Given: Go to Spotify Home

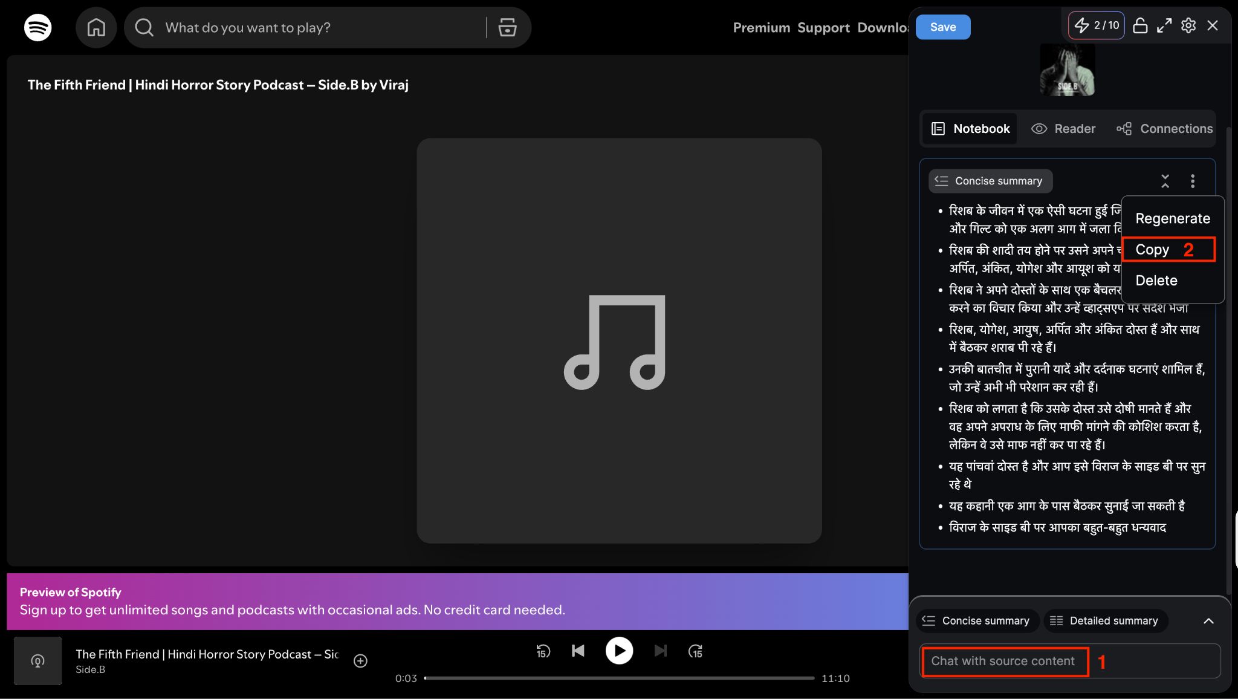Looking at the screenshot, I should click(96, 28).
